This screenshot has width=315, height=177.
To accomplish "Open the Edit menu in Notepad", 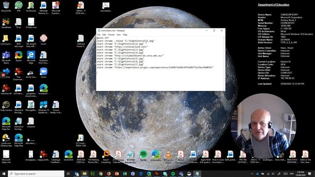I will point(104,35).
